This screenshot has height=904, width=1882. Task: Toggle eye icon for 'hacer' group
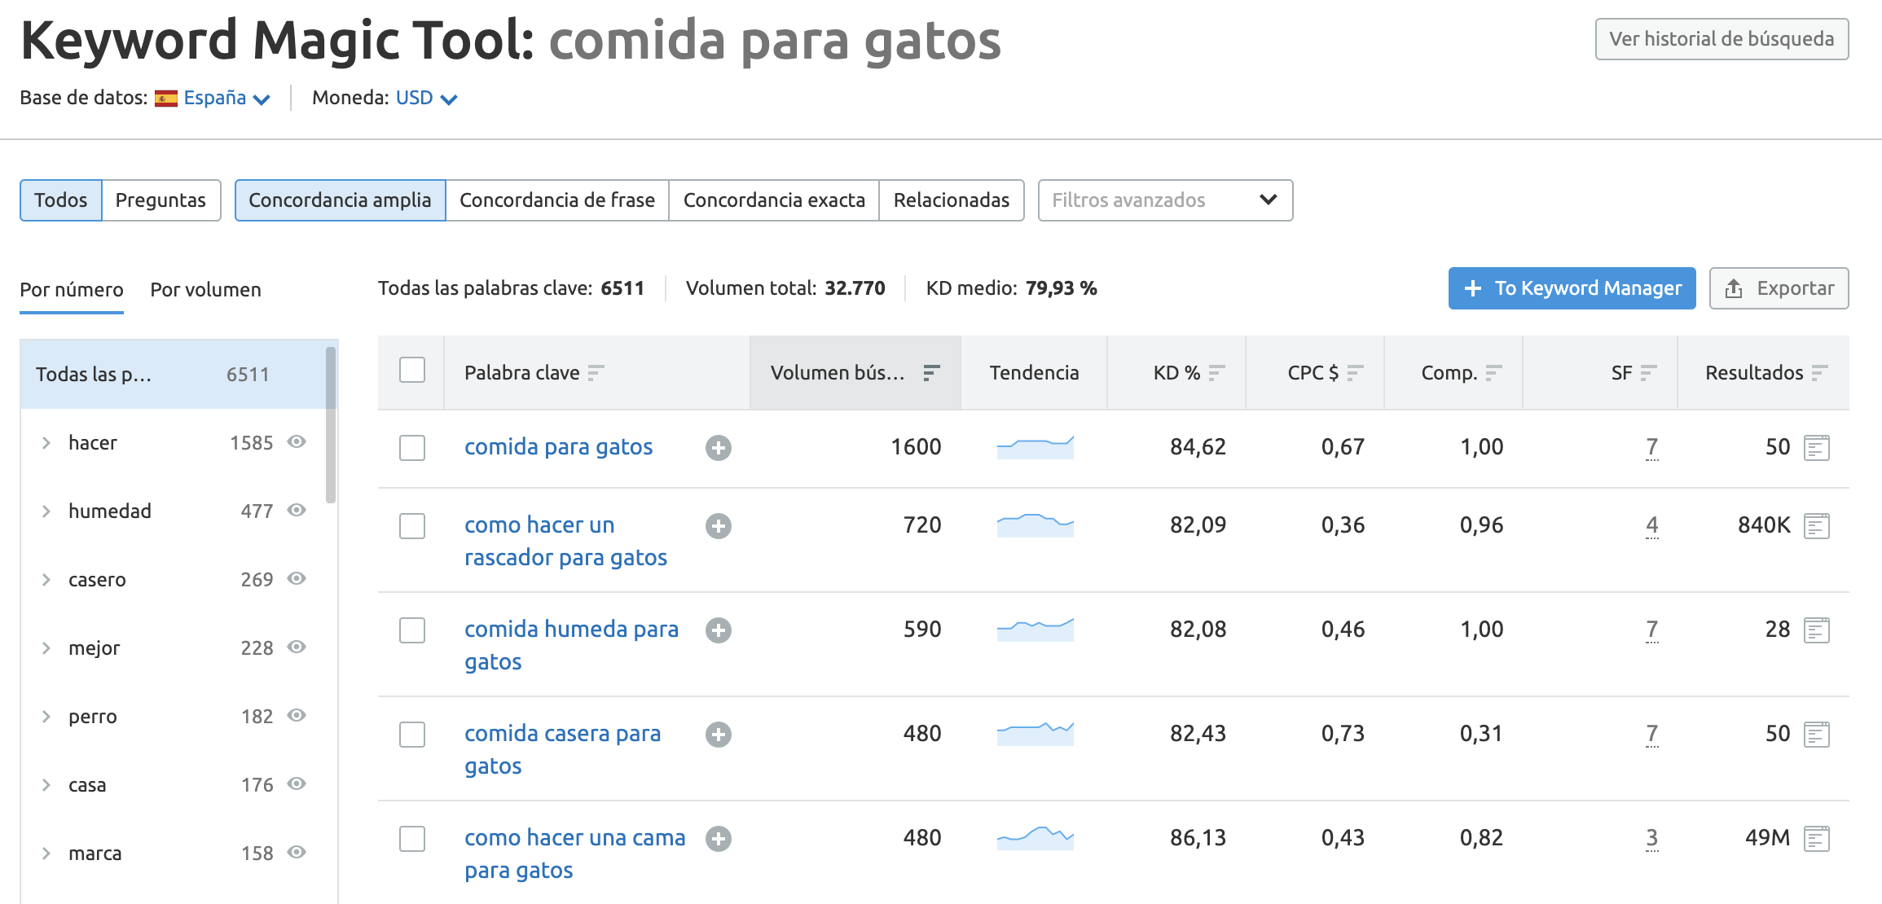tap(297, 441)
